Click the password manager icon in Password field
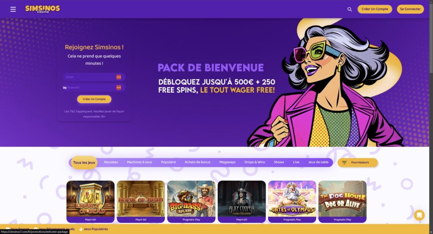The image size is (433, 234). point(118,87)
